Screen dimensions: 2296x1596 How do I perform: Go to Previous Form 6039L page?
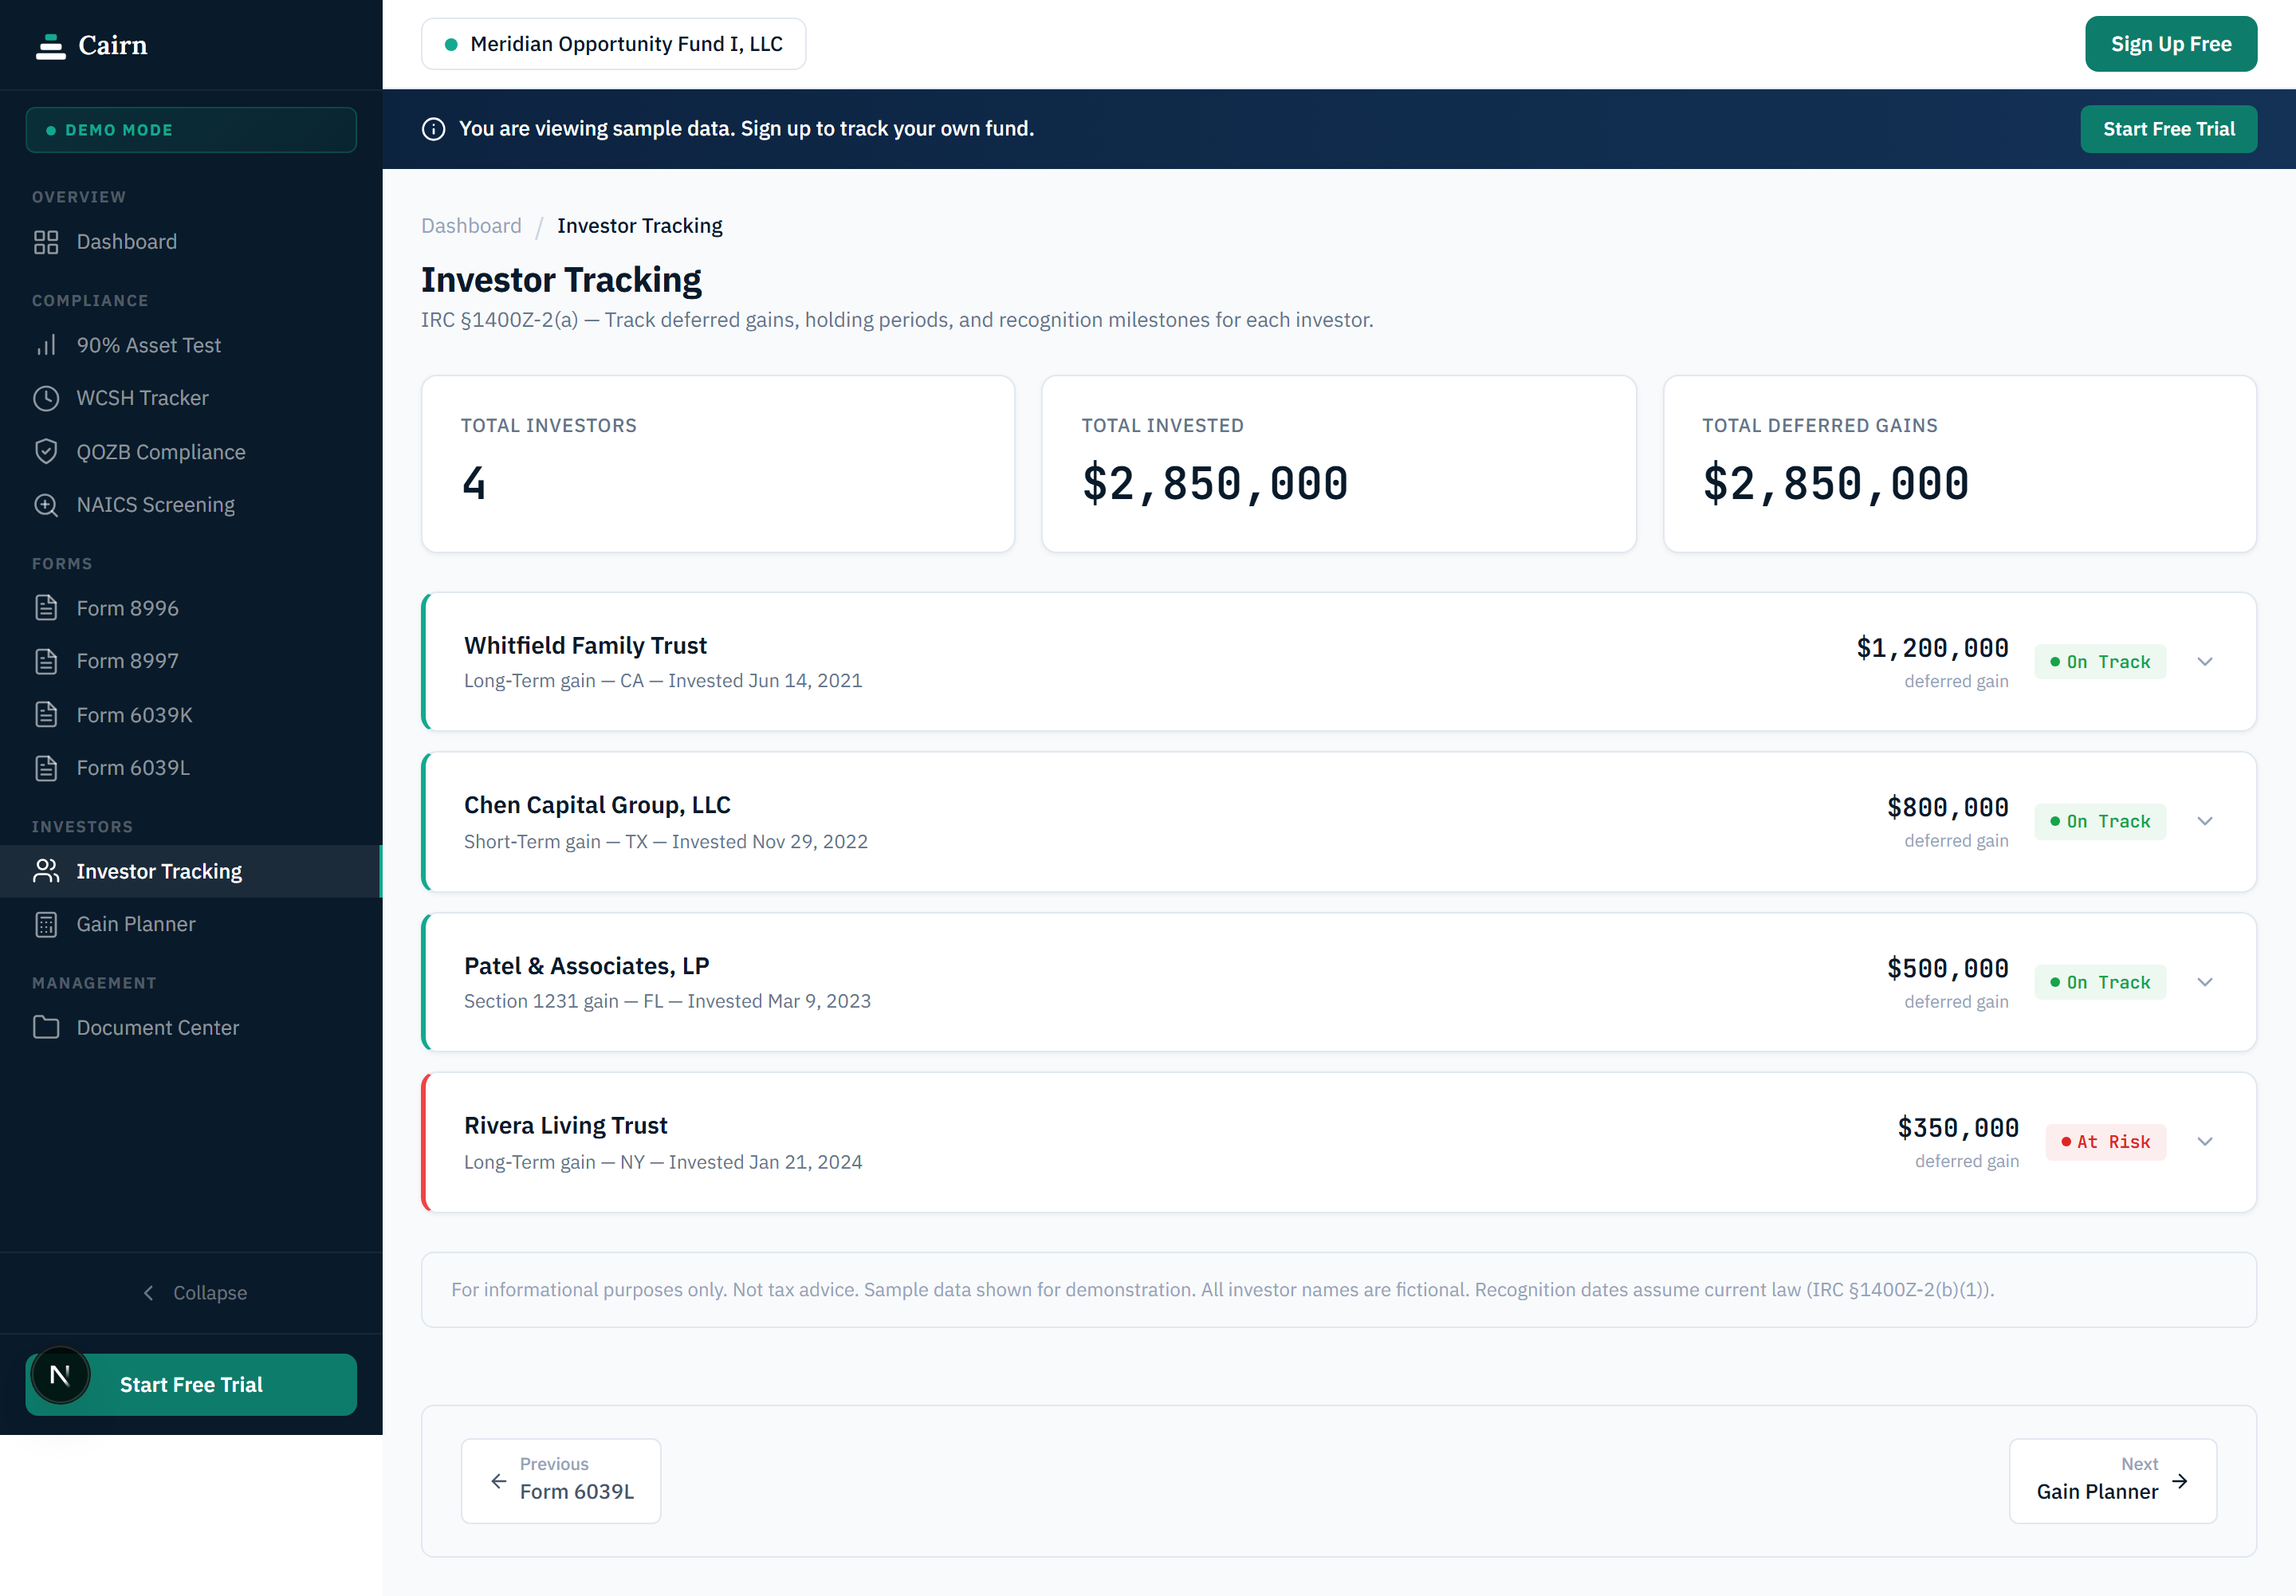(x=561, y=1481)
